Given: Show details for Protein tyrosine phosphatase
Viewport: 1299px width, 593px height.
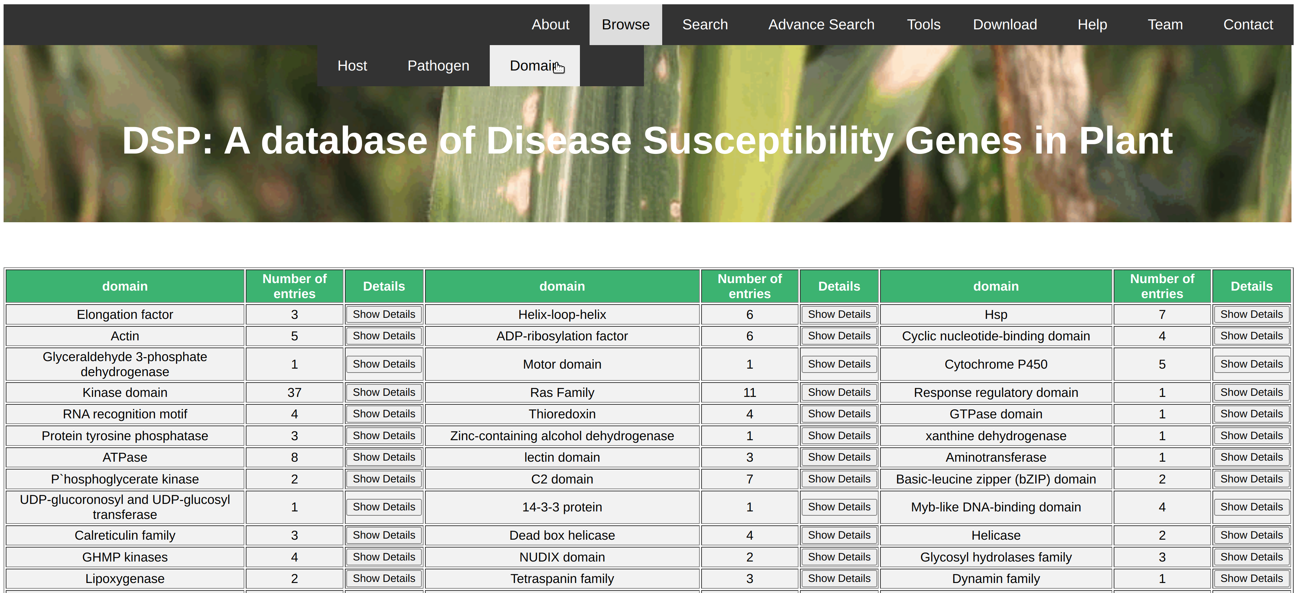Looking at the screenshot, I should point(384,436).
